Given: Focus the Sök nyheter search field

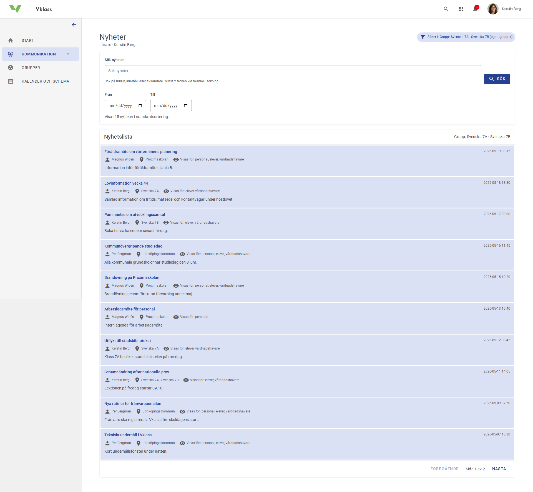Looking at the screenshot, I should coord(293,71).
